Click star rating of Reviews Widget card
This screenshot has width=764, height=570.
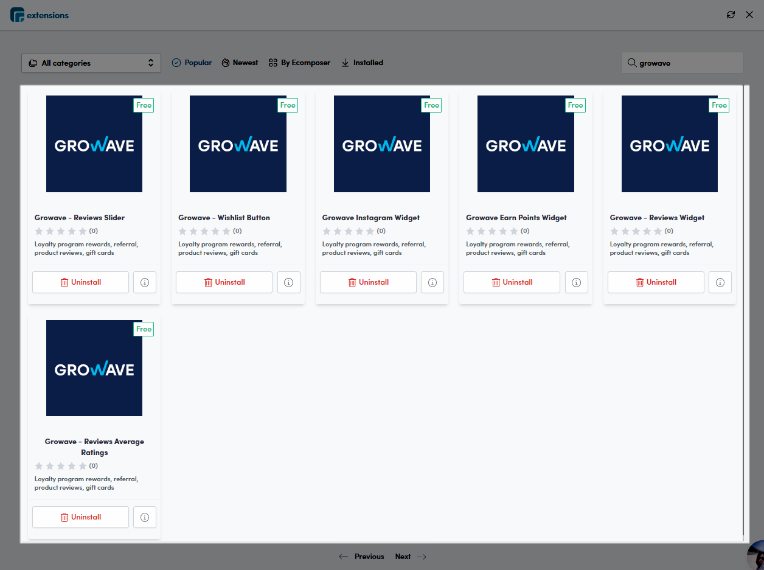tap(636, 231)
